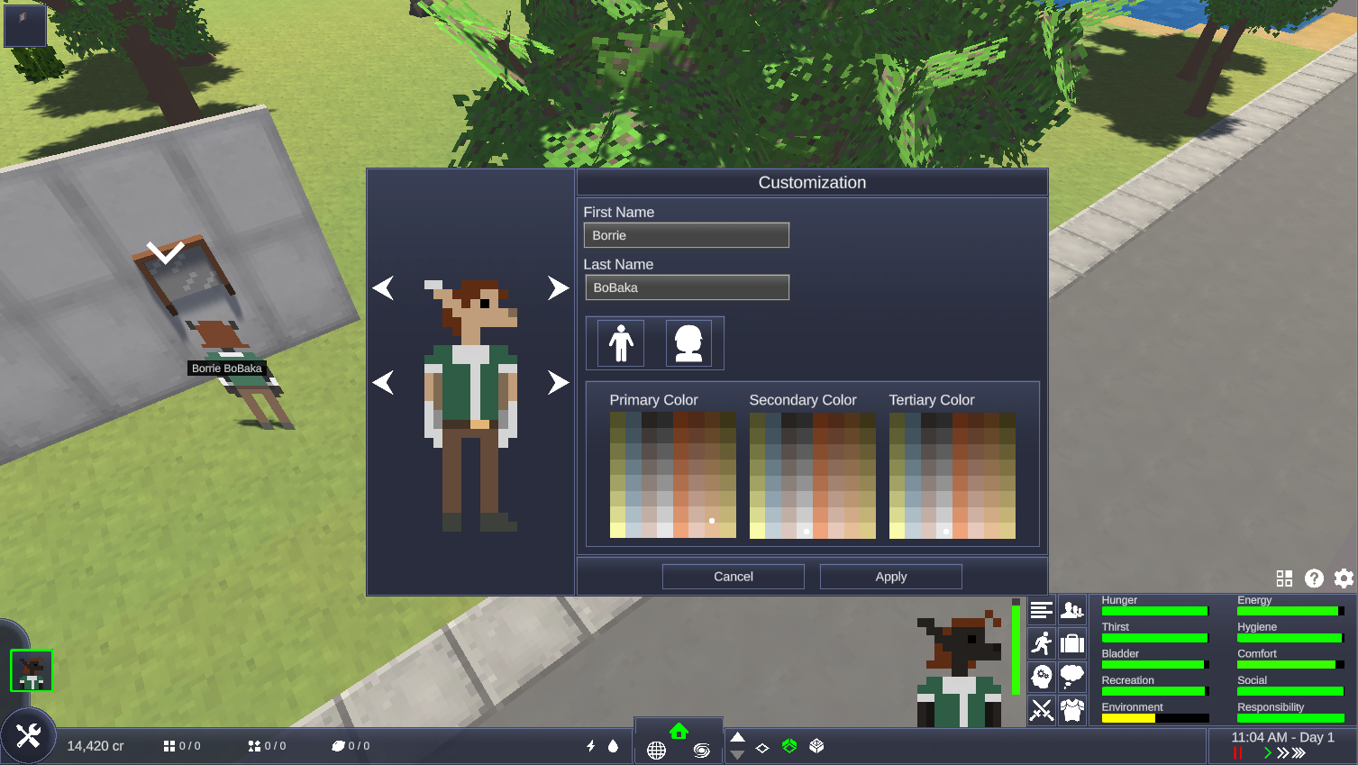
Task: Click the colonist portrait in the info panel
Action: 960,668
